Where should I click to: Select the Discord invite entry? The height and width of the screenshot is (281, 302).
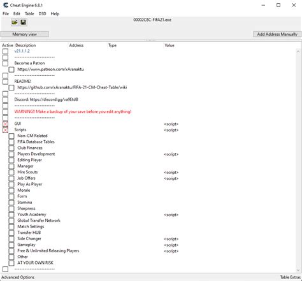tap(46, 99)
